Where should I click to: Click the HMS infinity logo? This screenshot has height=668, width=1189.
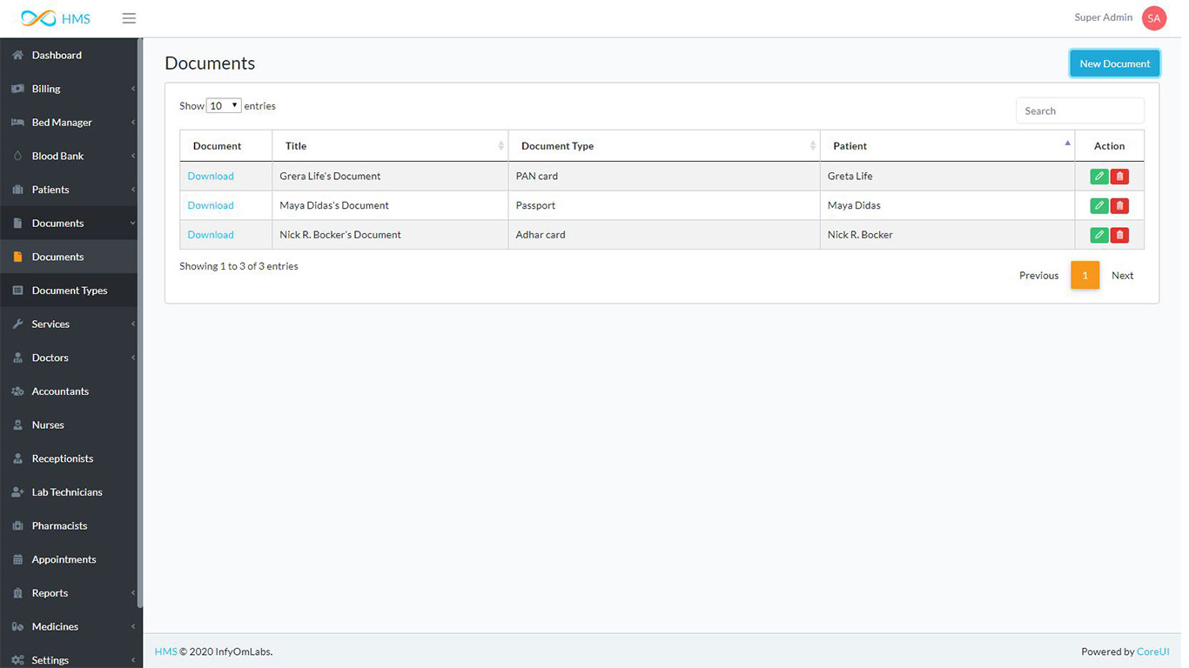38,18
